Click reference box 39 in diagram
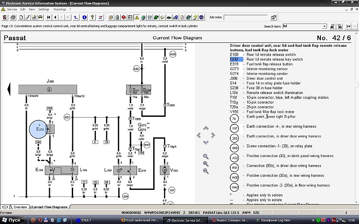 [106, 142]
